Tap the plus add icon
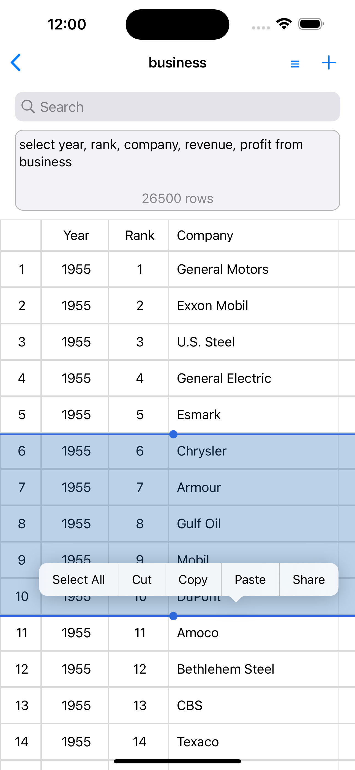This screenshot has height=770, width=355. click(329, 63)
